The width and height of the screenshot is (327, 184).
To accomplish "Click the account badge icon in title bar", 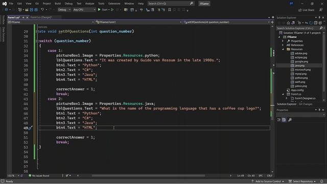I will tap(291, 4).
